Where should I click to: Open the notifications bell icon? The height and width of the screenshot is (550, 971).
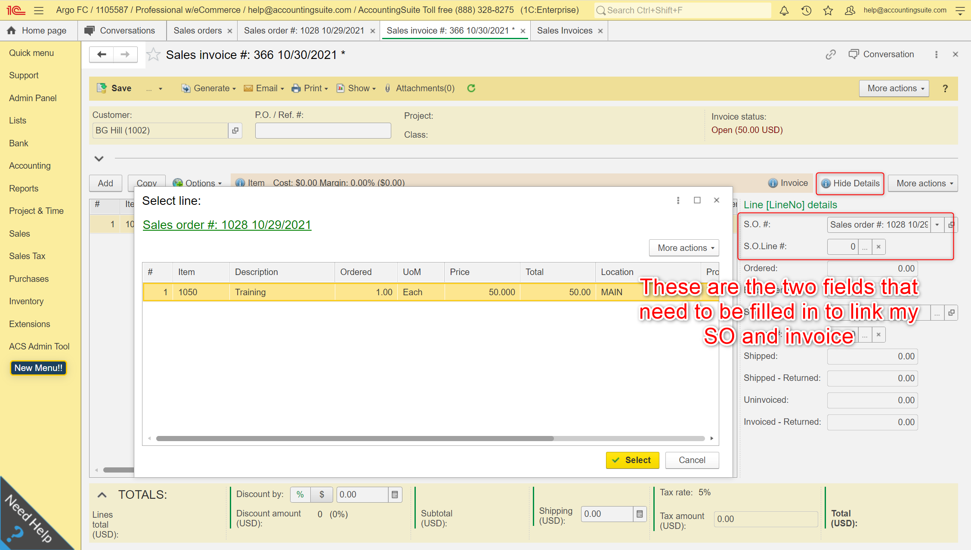coord(784,10)
